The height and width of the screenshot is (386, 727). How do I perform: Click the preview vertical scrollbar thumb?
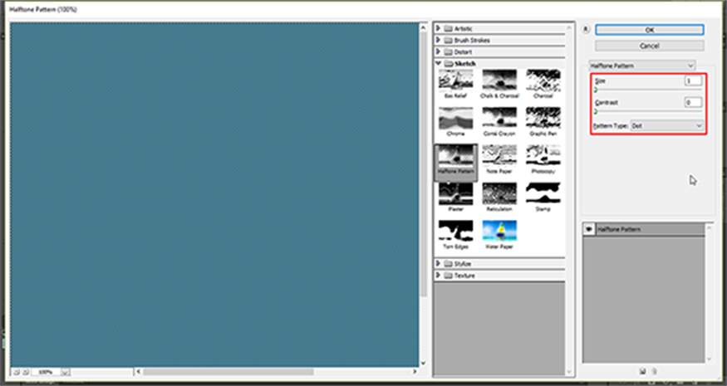[423, 164]
